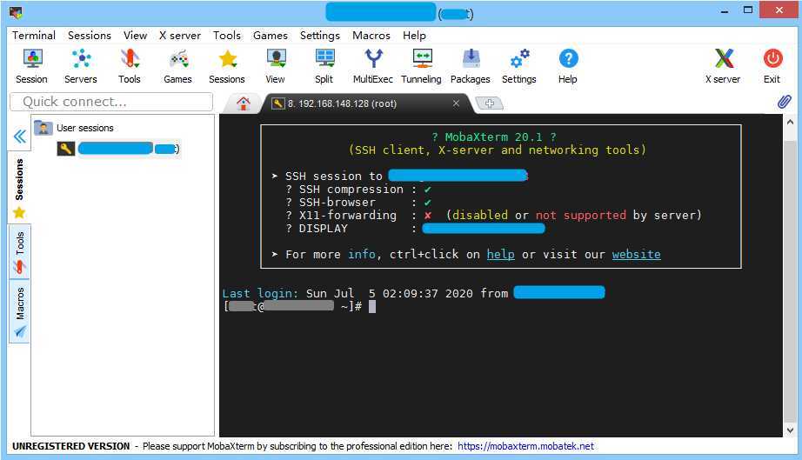Click the paperclip attach icon
Screen dimensions: 802x460
784,102
